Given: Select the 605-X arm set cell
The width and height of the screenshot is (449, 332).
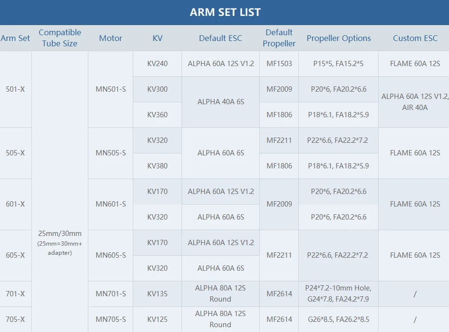Looking at the screenshot, I should coord(15,255).
